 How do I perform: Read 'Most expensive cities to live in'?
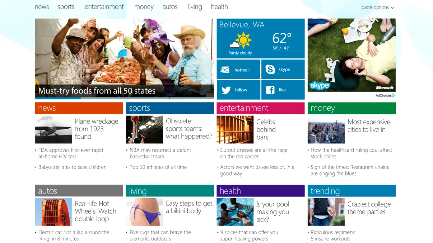369,126
